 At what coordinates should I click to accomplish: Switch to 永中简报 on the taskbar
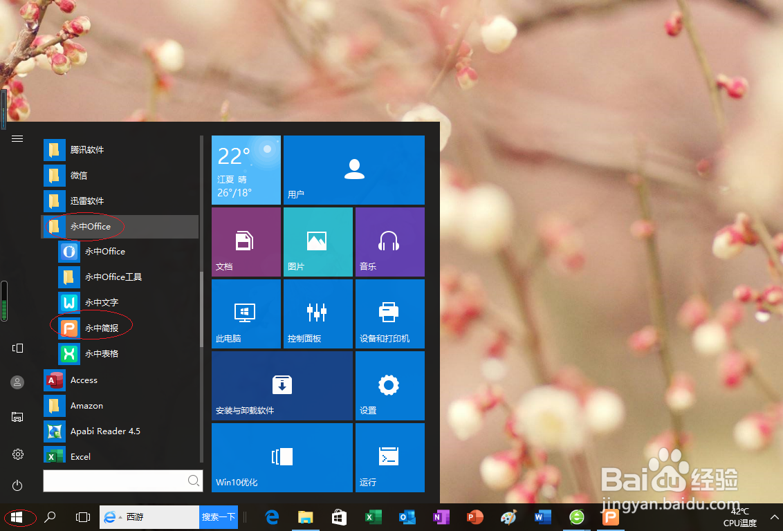(610, 518)
